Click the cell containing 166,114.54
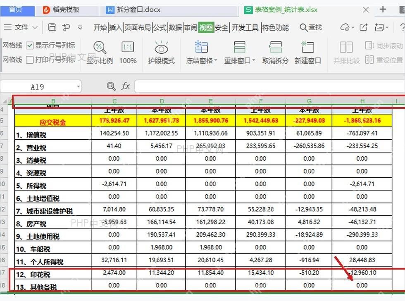 162,222
